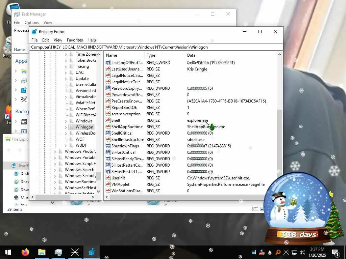This screenshot has width=346, height=259.
Task: Expand the Time Zones tree node
Action: tap(66, 54)
